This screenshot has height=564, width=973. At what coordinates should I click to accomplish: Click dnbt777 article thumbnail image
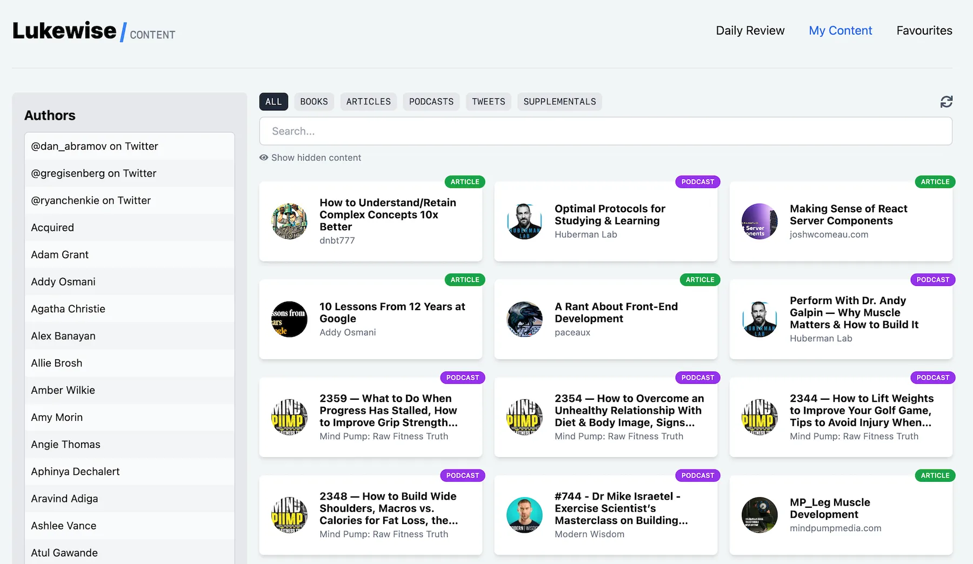click(289, 221)
